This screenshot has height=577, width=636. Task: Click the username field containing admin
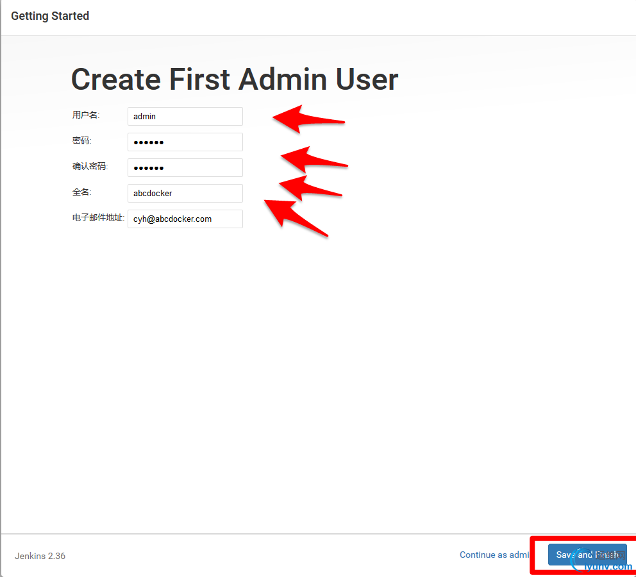point(185,117)
